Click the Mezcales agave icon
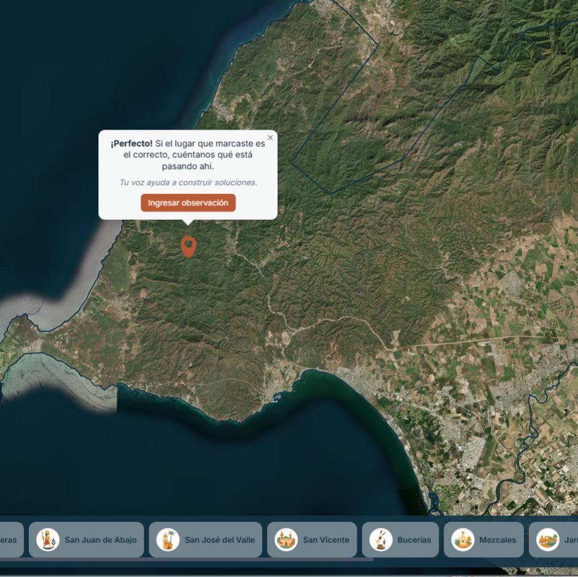Screen dimensions: 578x577 463,540
